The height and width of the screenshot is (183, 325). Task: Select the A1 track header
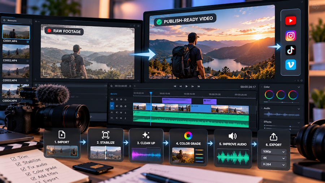click(x=112, y=113)
